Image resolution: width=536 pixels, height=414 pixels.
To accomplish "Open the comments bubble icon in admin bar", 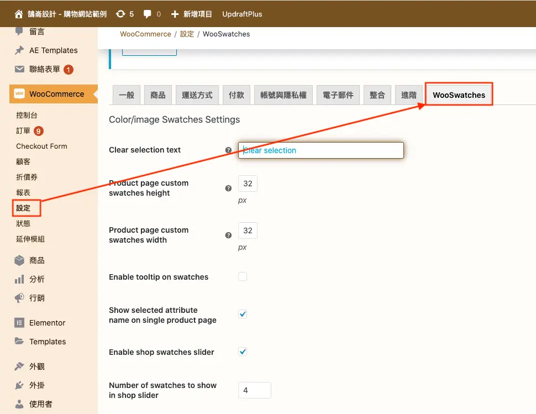I will 148,14.
